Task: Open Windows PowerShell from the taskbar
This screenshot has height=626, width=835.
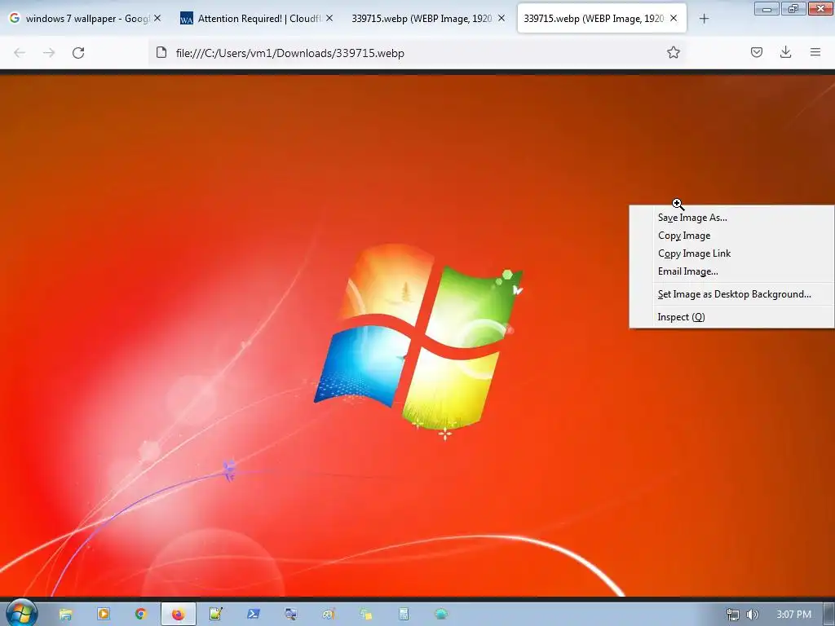Action: [x=254, y=615]
